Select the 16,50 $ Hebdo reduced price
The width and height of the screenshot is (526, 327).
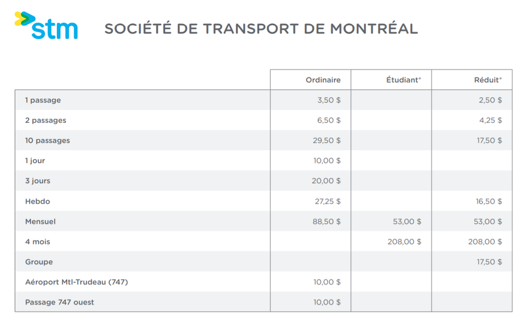(488, 201)
